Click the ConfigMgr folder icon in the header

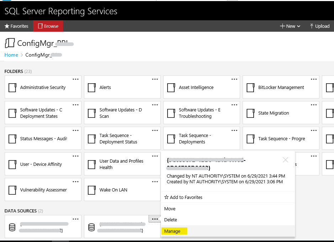coord(9,43)
